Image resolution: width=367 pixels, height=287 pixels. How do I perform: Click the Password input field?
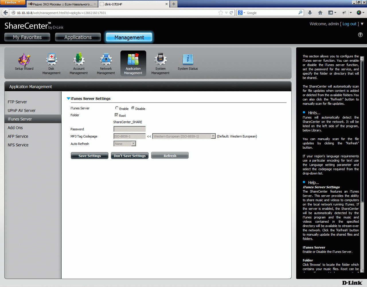(x=130, y=129)
